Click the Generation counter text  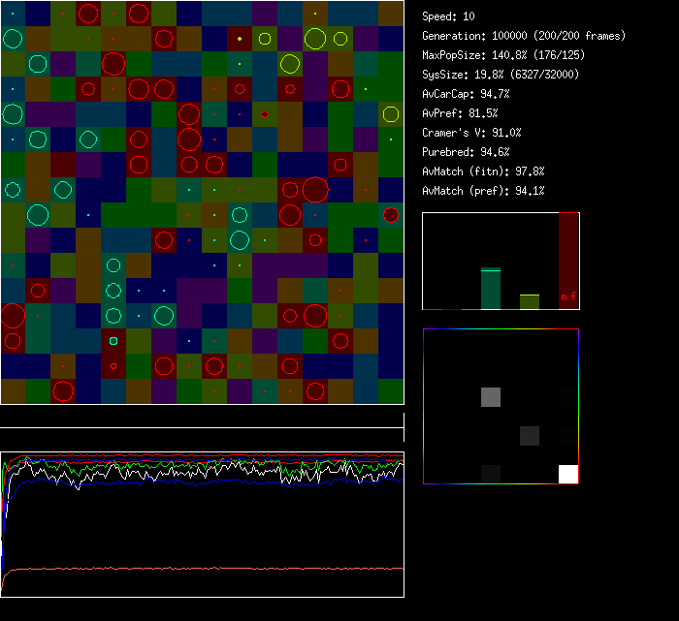[x=524, y=36]
